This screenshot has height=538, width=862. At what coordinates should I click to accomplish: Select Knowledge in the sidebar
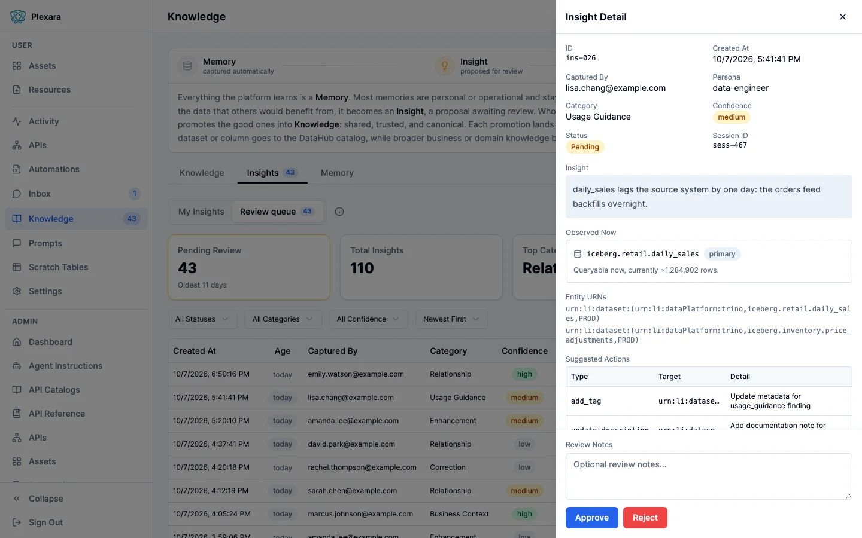[x=76, y=219]
